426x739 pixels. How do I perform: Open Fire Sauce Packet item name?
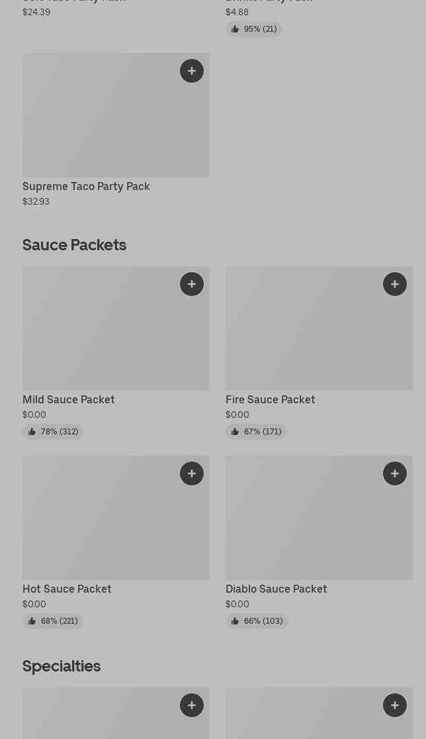pos(270,400)
